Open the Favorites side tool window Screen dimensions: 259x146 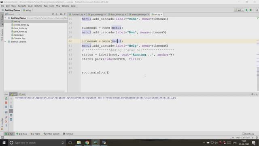(x=2, y=124)
